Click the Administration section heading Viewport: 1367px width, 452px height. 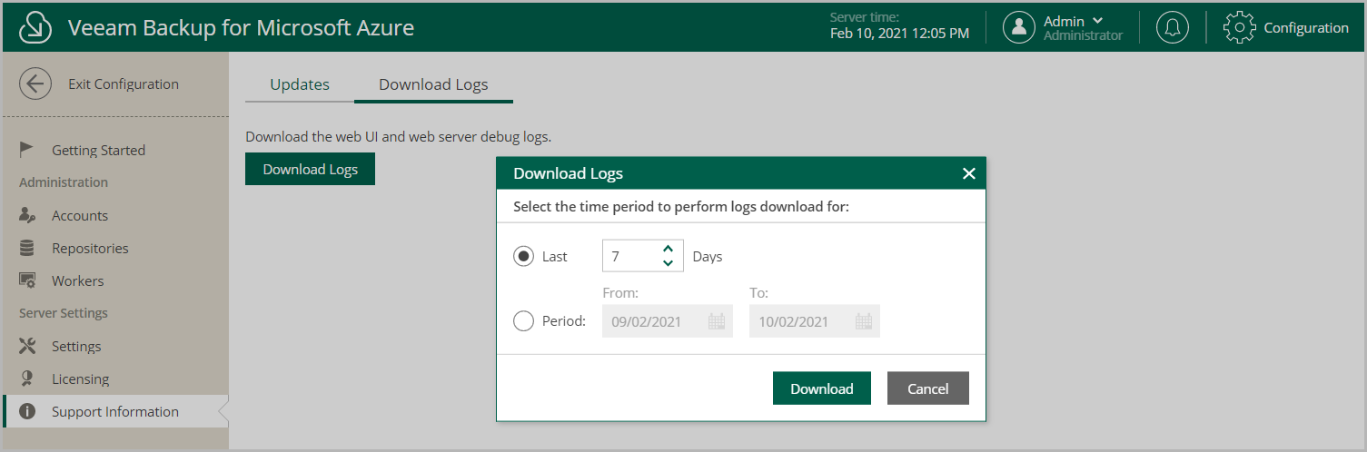64,182
